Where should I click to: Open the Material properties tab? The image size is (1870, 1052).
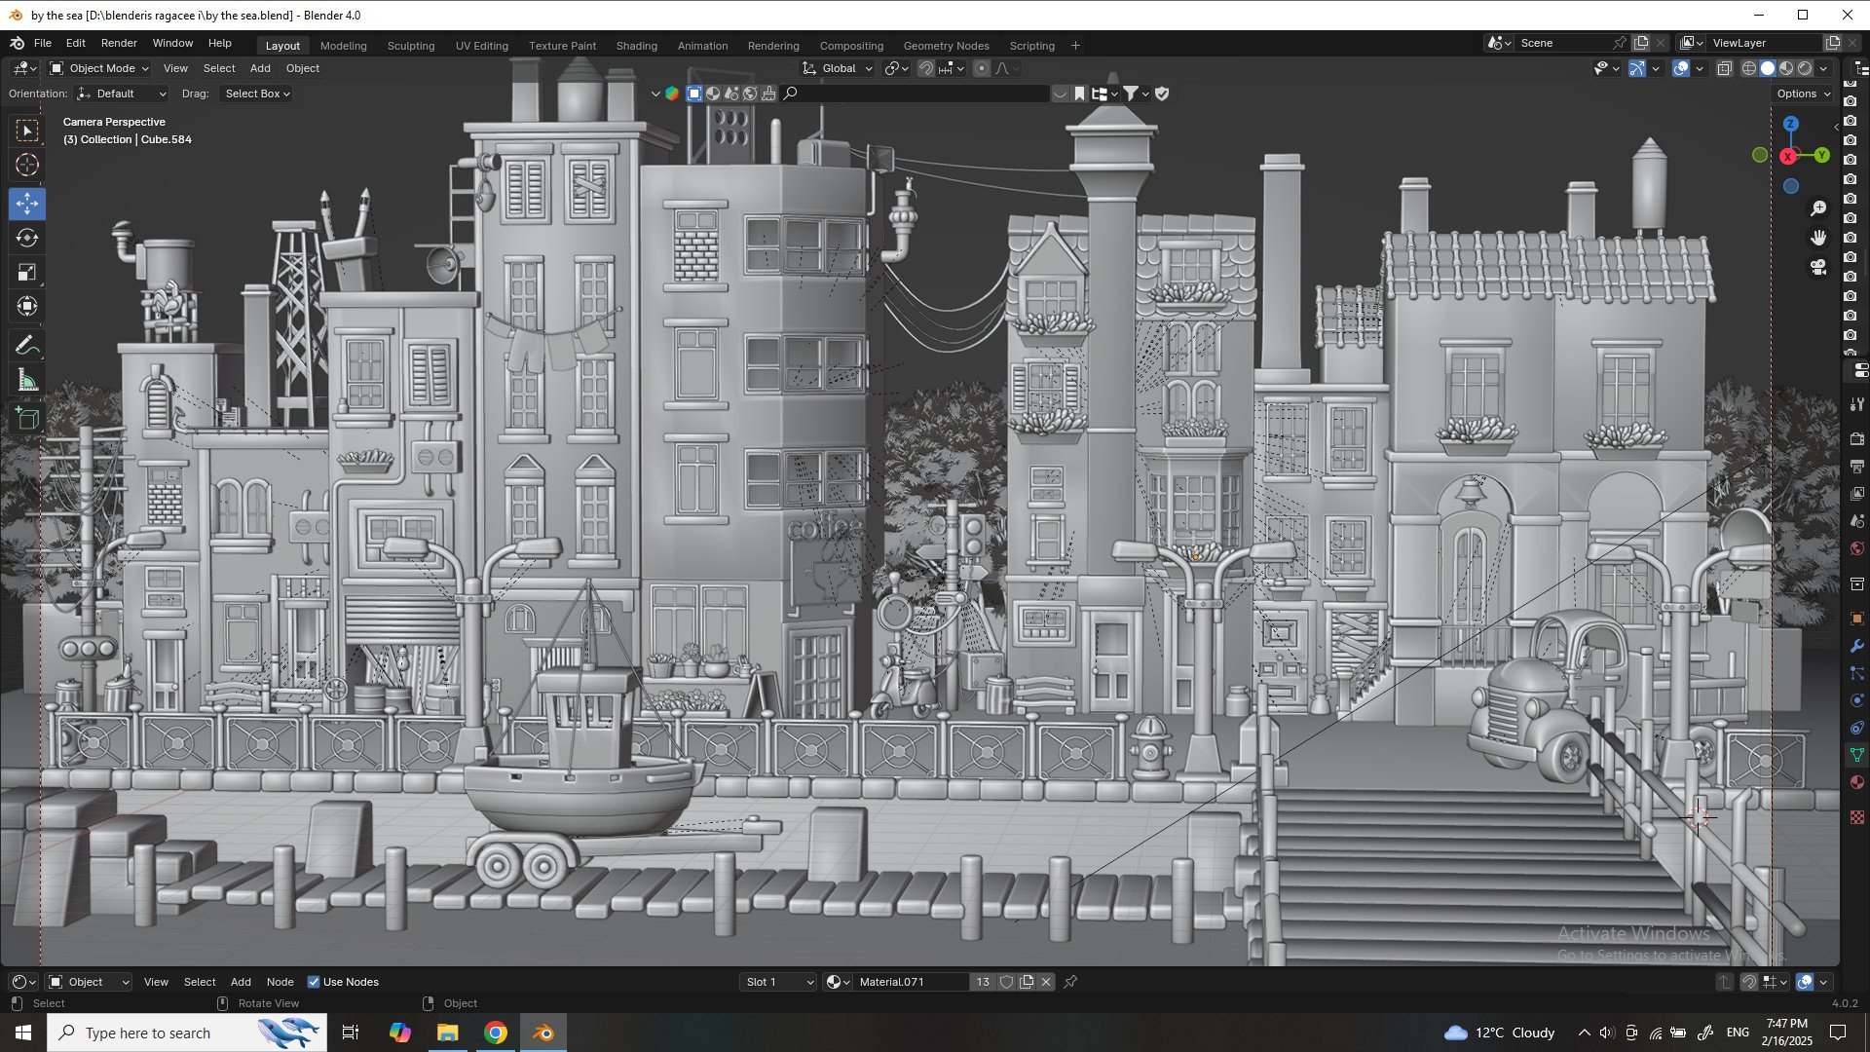point(1856,782)
